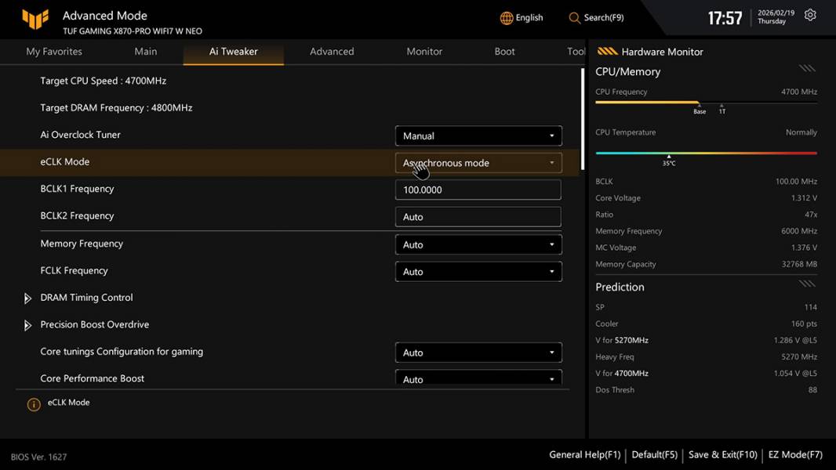
Task: Open the eCLK Mode dropdown
Action: point(478,163)
